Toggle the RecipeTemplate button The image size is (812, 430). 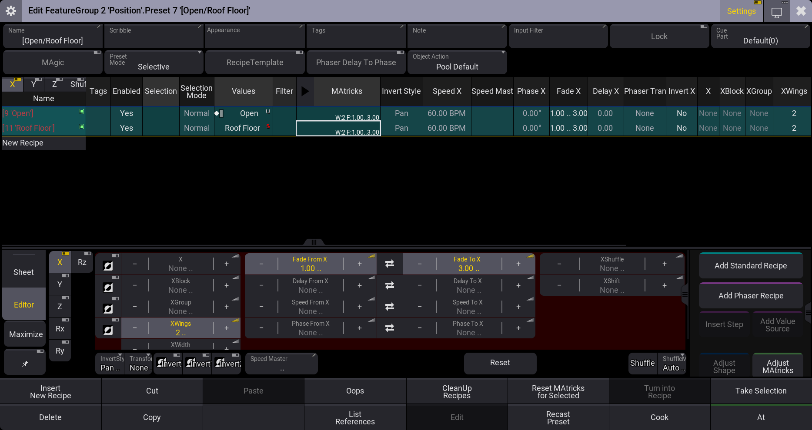tap(255, 63)
